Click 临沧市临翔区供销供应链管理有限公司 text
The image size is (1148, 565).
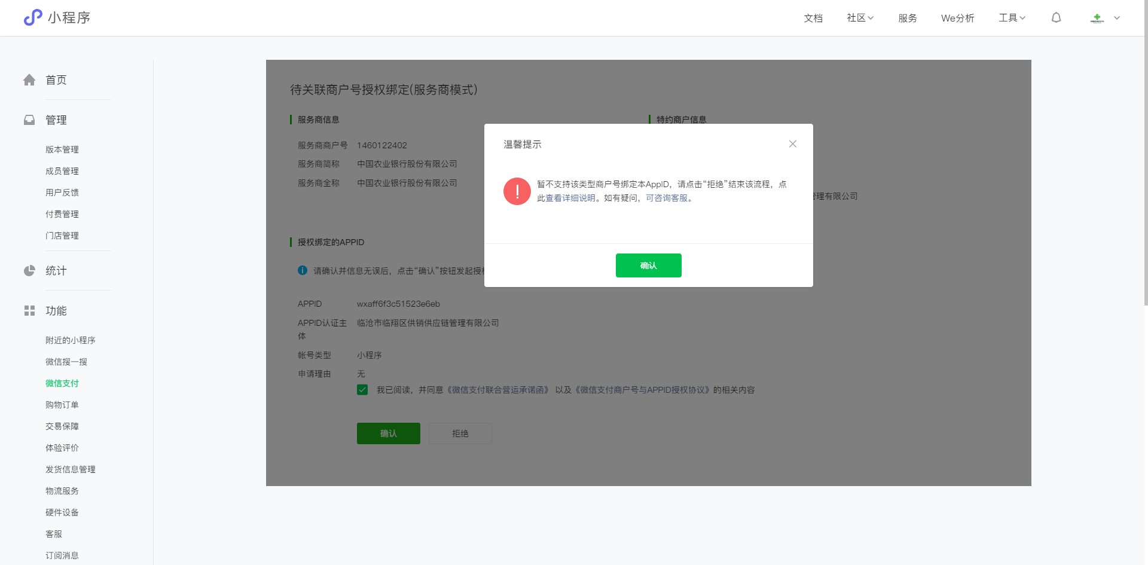tap(428, 323)
